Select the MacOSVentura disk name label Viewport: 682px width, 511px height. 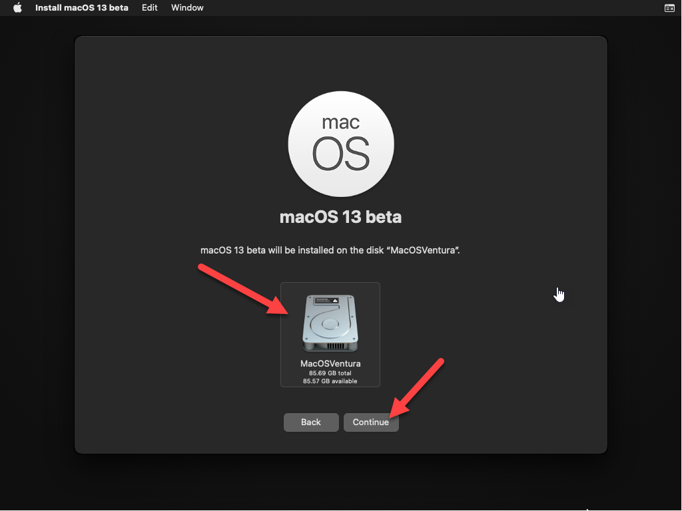(x=330, y=364)
